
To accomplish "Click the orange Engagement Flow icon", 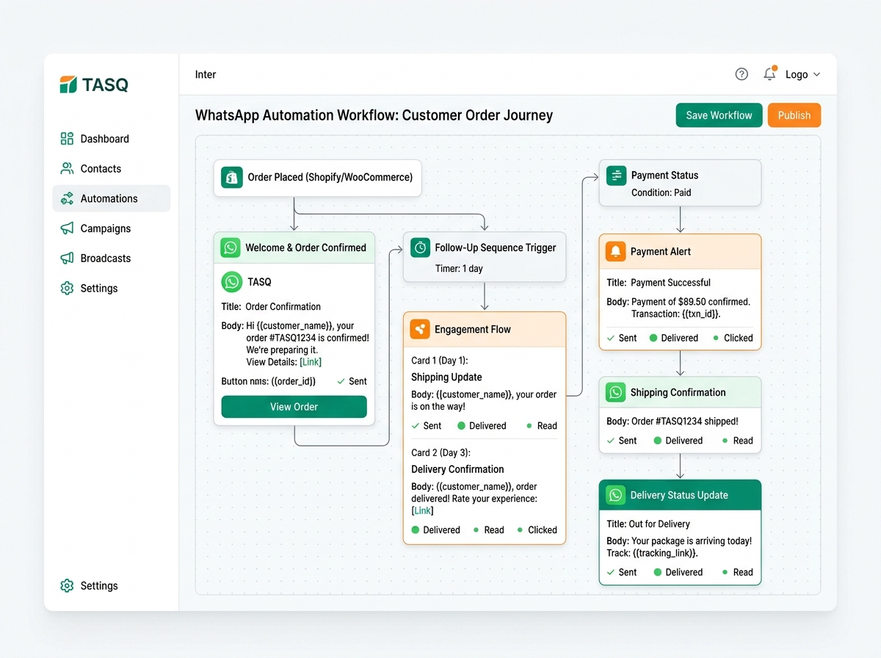I will tap(420, 329).
